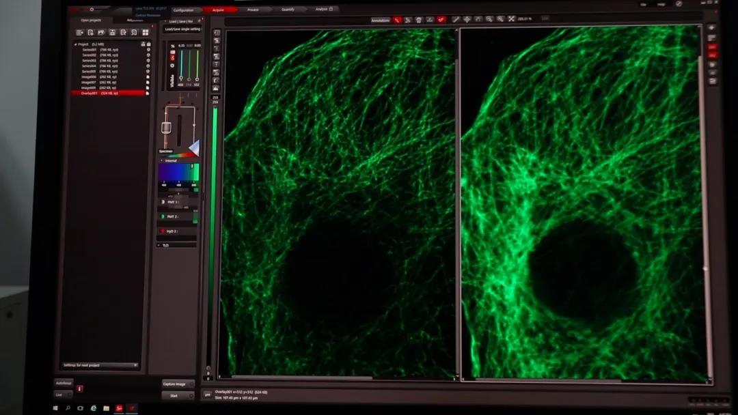This screenshot has height=415, width=738.
Task: Switch to the Quantify tab
Action: coord(288,10)
